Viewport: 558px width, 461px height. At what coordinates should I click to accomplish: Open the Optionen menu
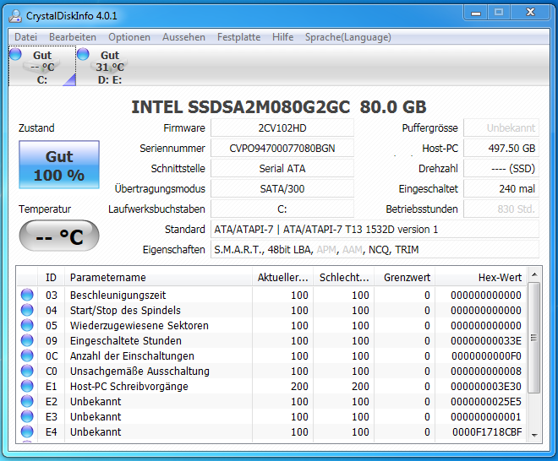pyautogui.click(x=129, y=37)
